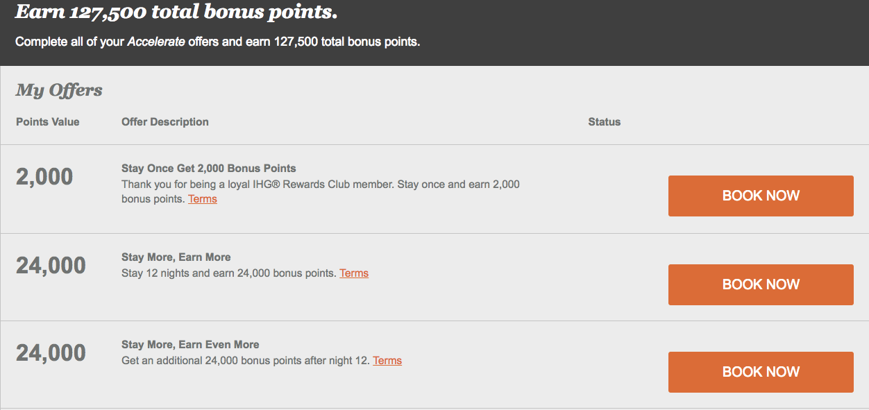
Task: Open Terms link for Stay Once offer
Action: 202,199
